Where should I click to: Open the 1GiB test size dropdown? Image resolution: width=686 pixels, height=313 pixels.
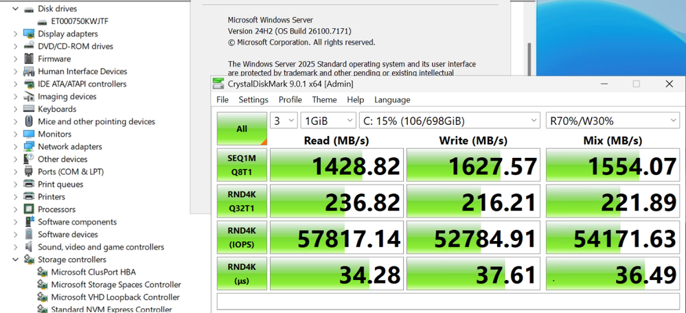click(328, 120)
